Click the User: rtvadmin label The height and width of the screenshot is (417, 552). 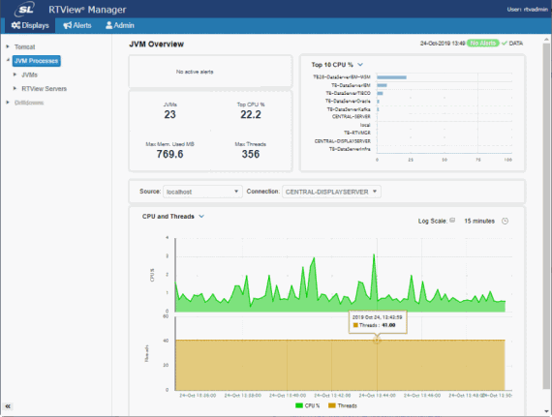(x=528, y=10)
